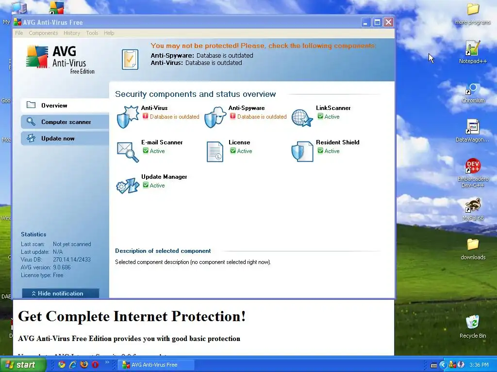
Task: Click the Windows start button
Action: pos(23,365)
